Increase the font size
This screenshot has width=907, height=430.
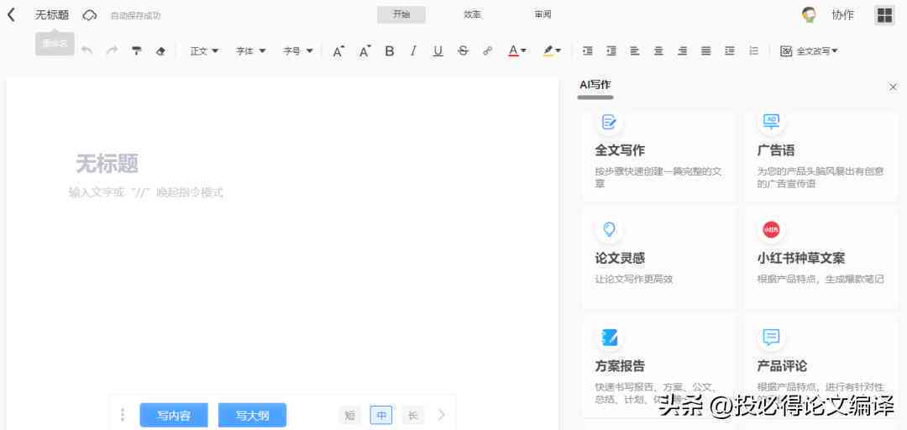click(339, 51)
